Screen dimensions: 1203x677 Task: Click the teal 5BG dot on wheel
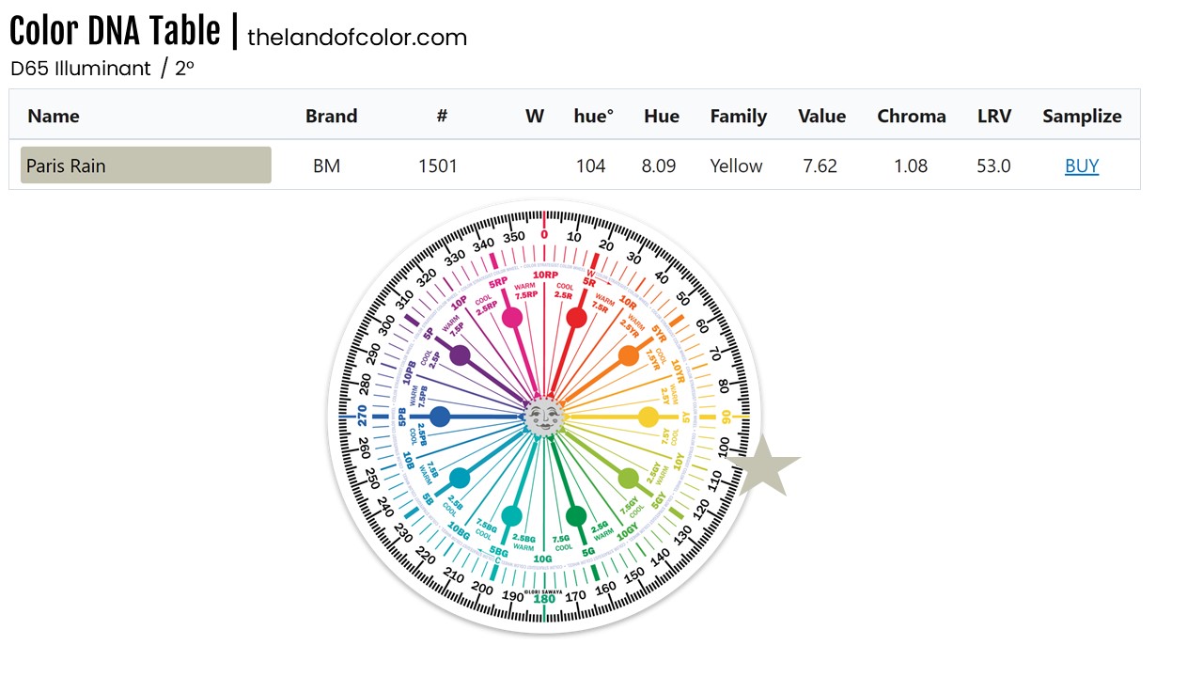[511, 515]
